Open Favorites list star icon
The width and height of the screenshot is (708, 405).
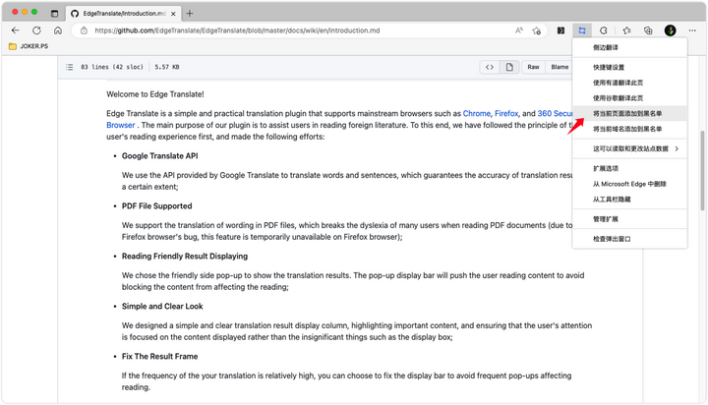(626, 30)
